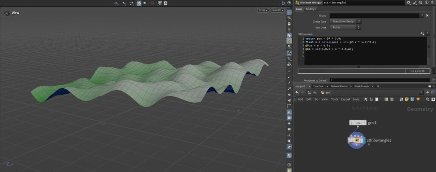Open the help icon in parameter pane

[x=432, y=3]
